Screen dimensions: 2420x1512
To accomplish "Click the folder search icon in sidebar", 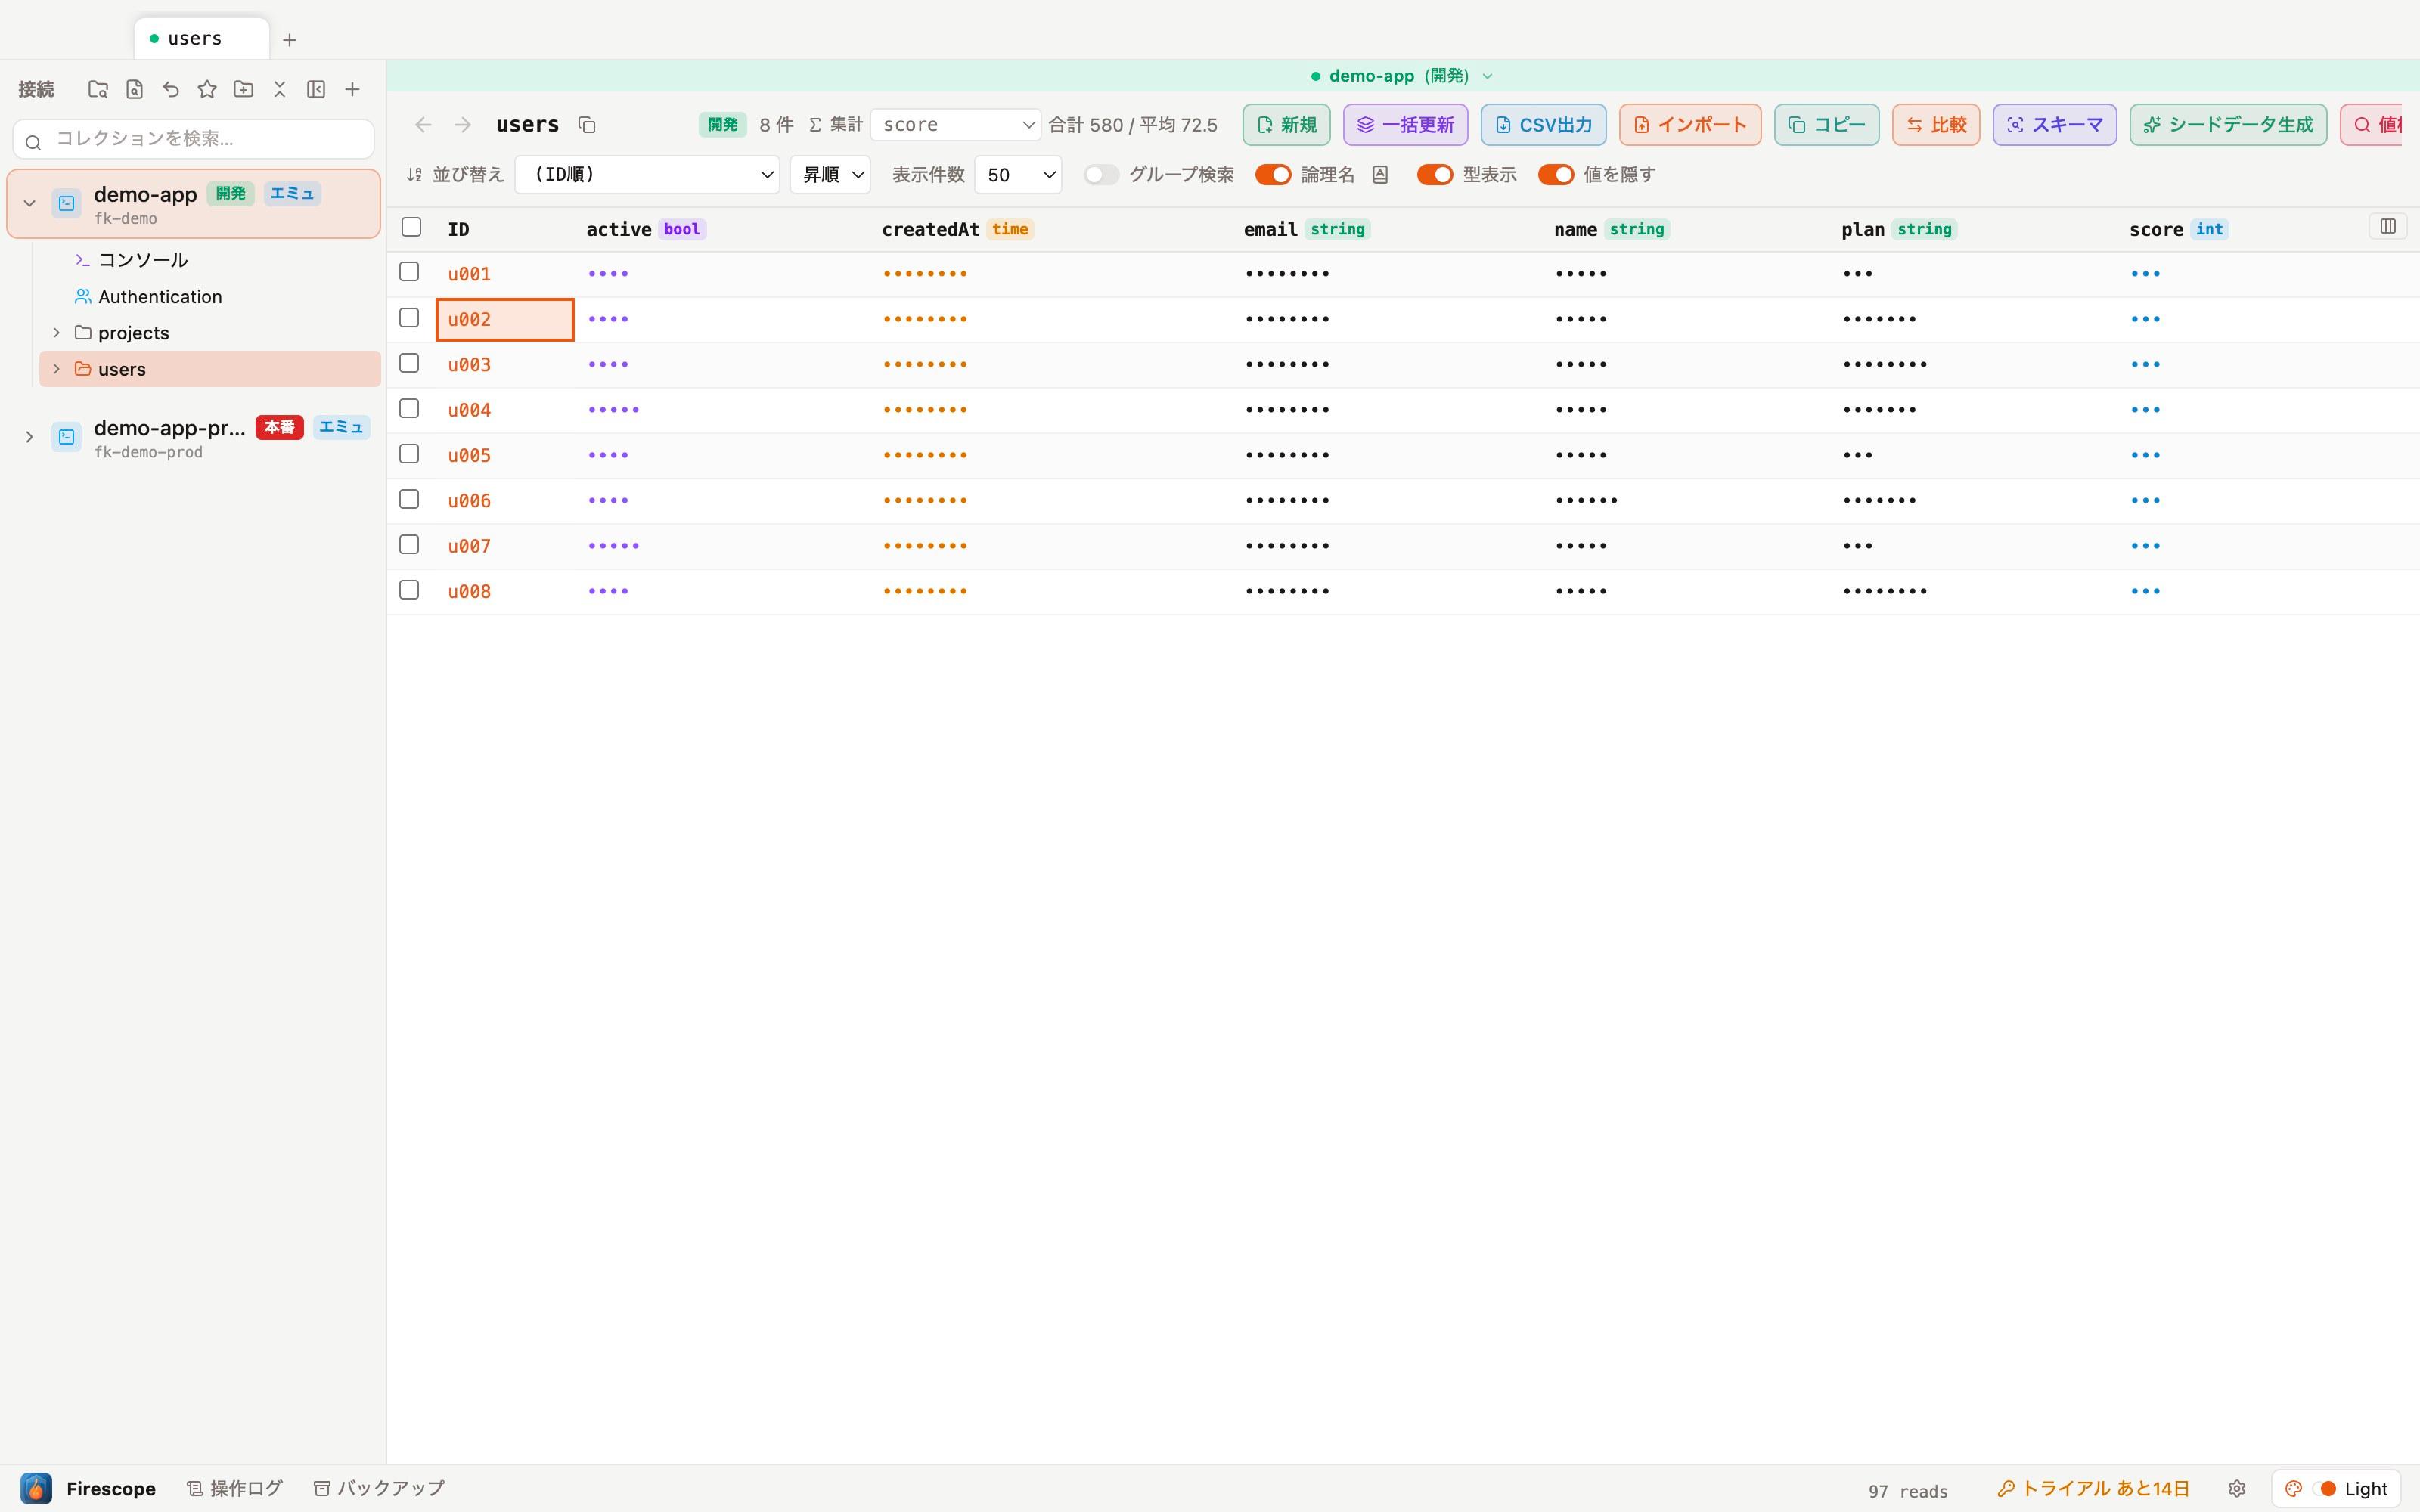I will coord(98,89).
